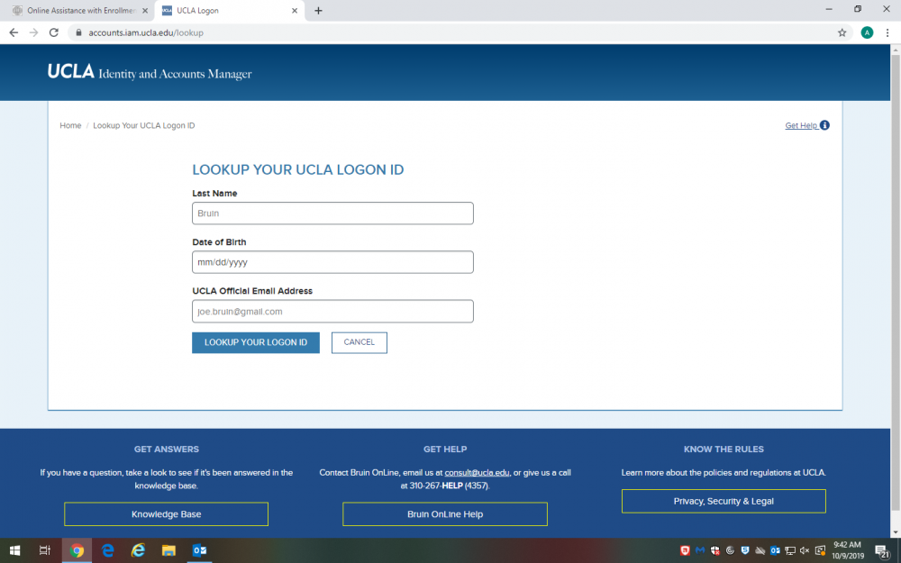Click the 'KNOW THE RULES' footer heading
Viewport: 901px width, 563px height.
point(724,449)
